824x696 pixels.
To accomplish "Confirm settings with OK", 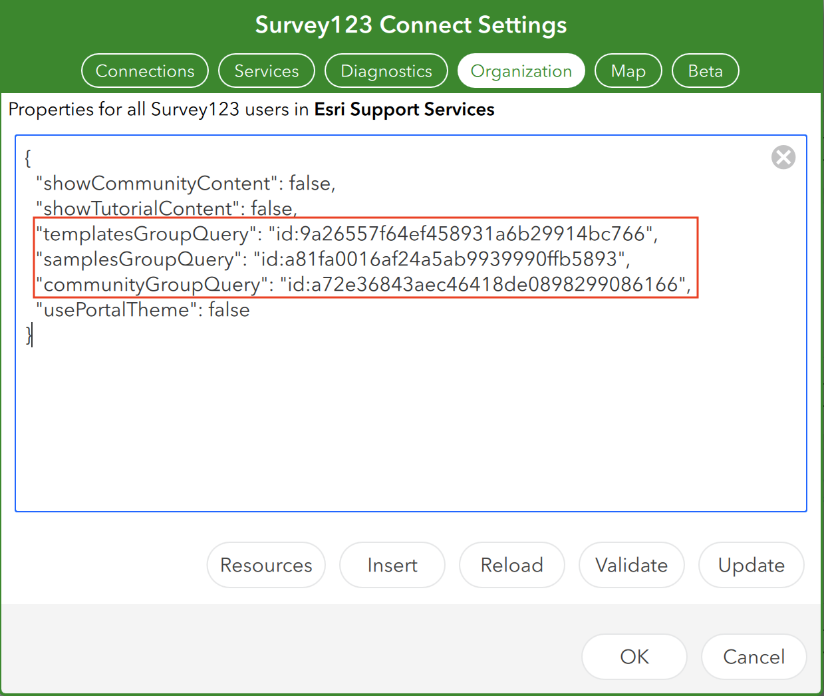I will click(634, 657).
